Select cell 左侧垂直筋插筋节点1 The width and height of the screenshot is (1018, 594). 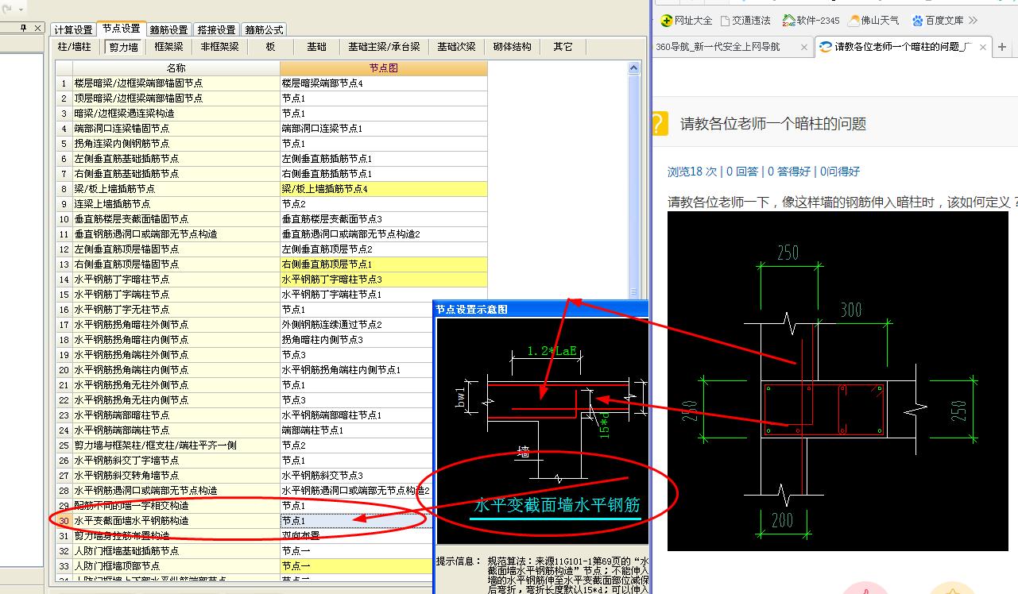tap(384, 159)
